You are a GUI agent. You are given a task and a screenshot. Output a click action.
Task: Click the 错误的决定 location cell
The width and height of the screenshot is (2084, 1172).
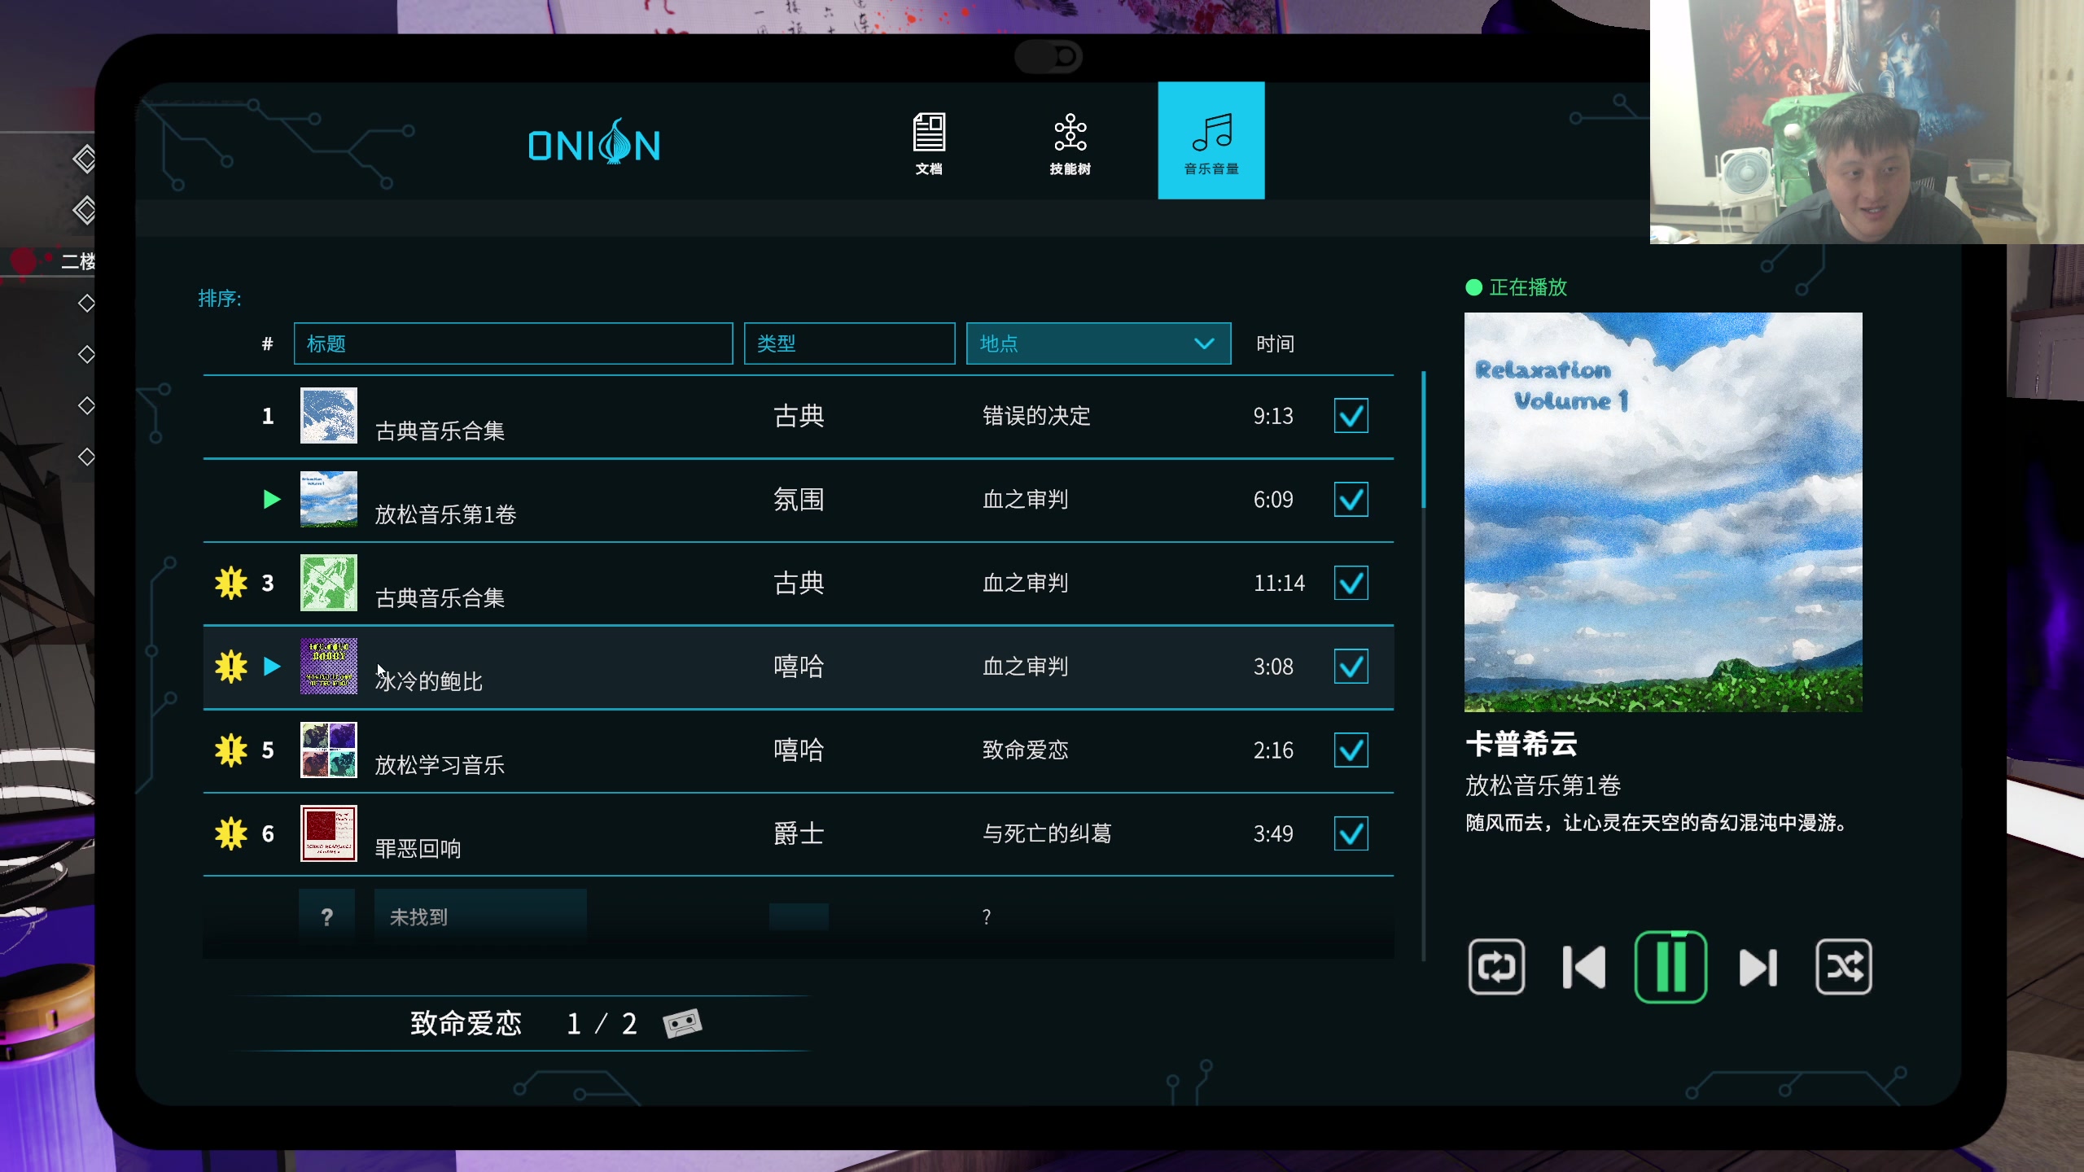coord(1036,416)
